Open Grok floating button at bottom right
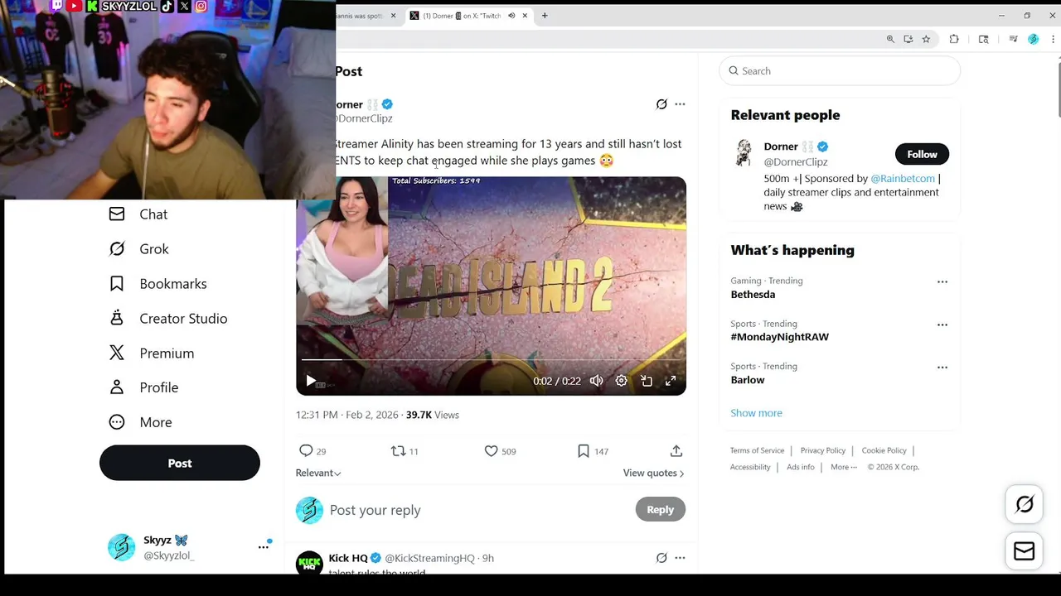This screenshot has width=1061, height=596. 1025,504
